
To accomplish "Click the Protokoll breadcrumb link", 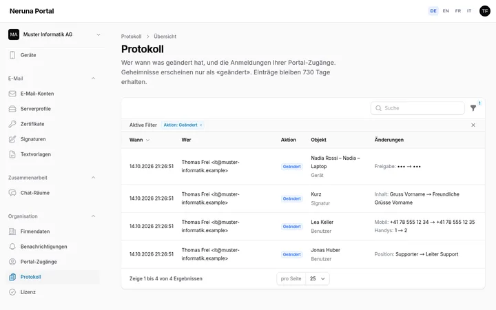I will pyautogui.click(x=132, y=37).
